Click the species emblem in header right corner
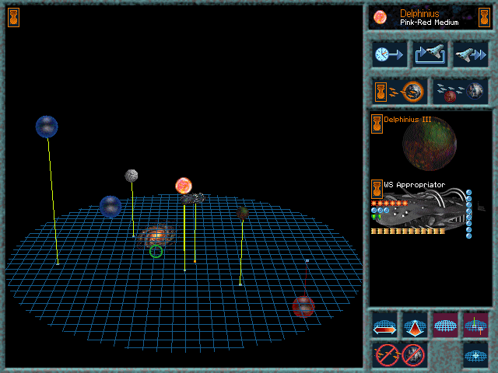498x373 pixels. pos(484,17)
